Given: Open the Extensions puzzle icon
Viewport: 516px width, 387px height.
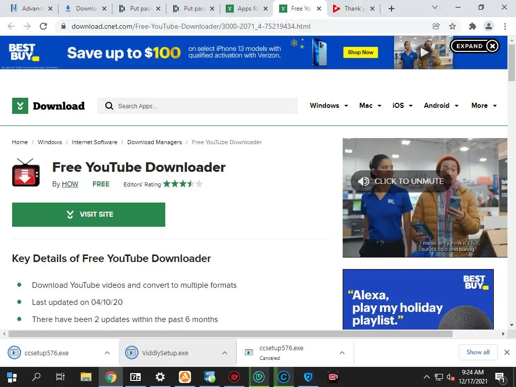Looking at the screenshot, I should tap(473, 26).
